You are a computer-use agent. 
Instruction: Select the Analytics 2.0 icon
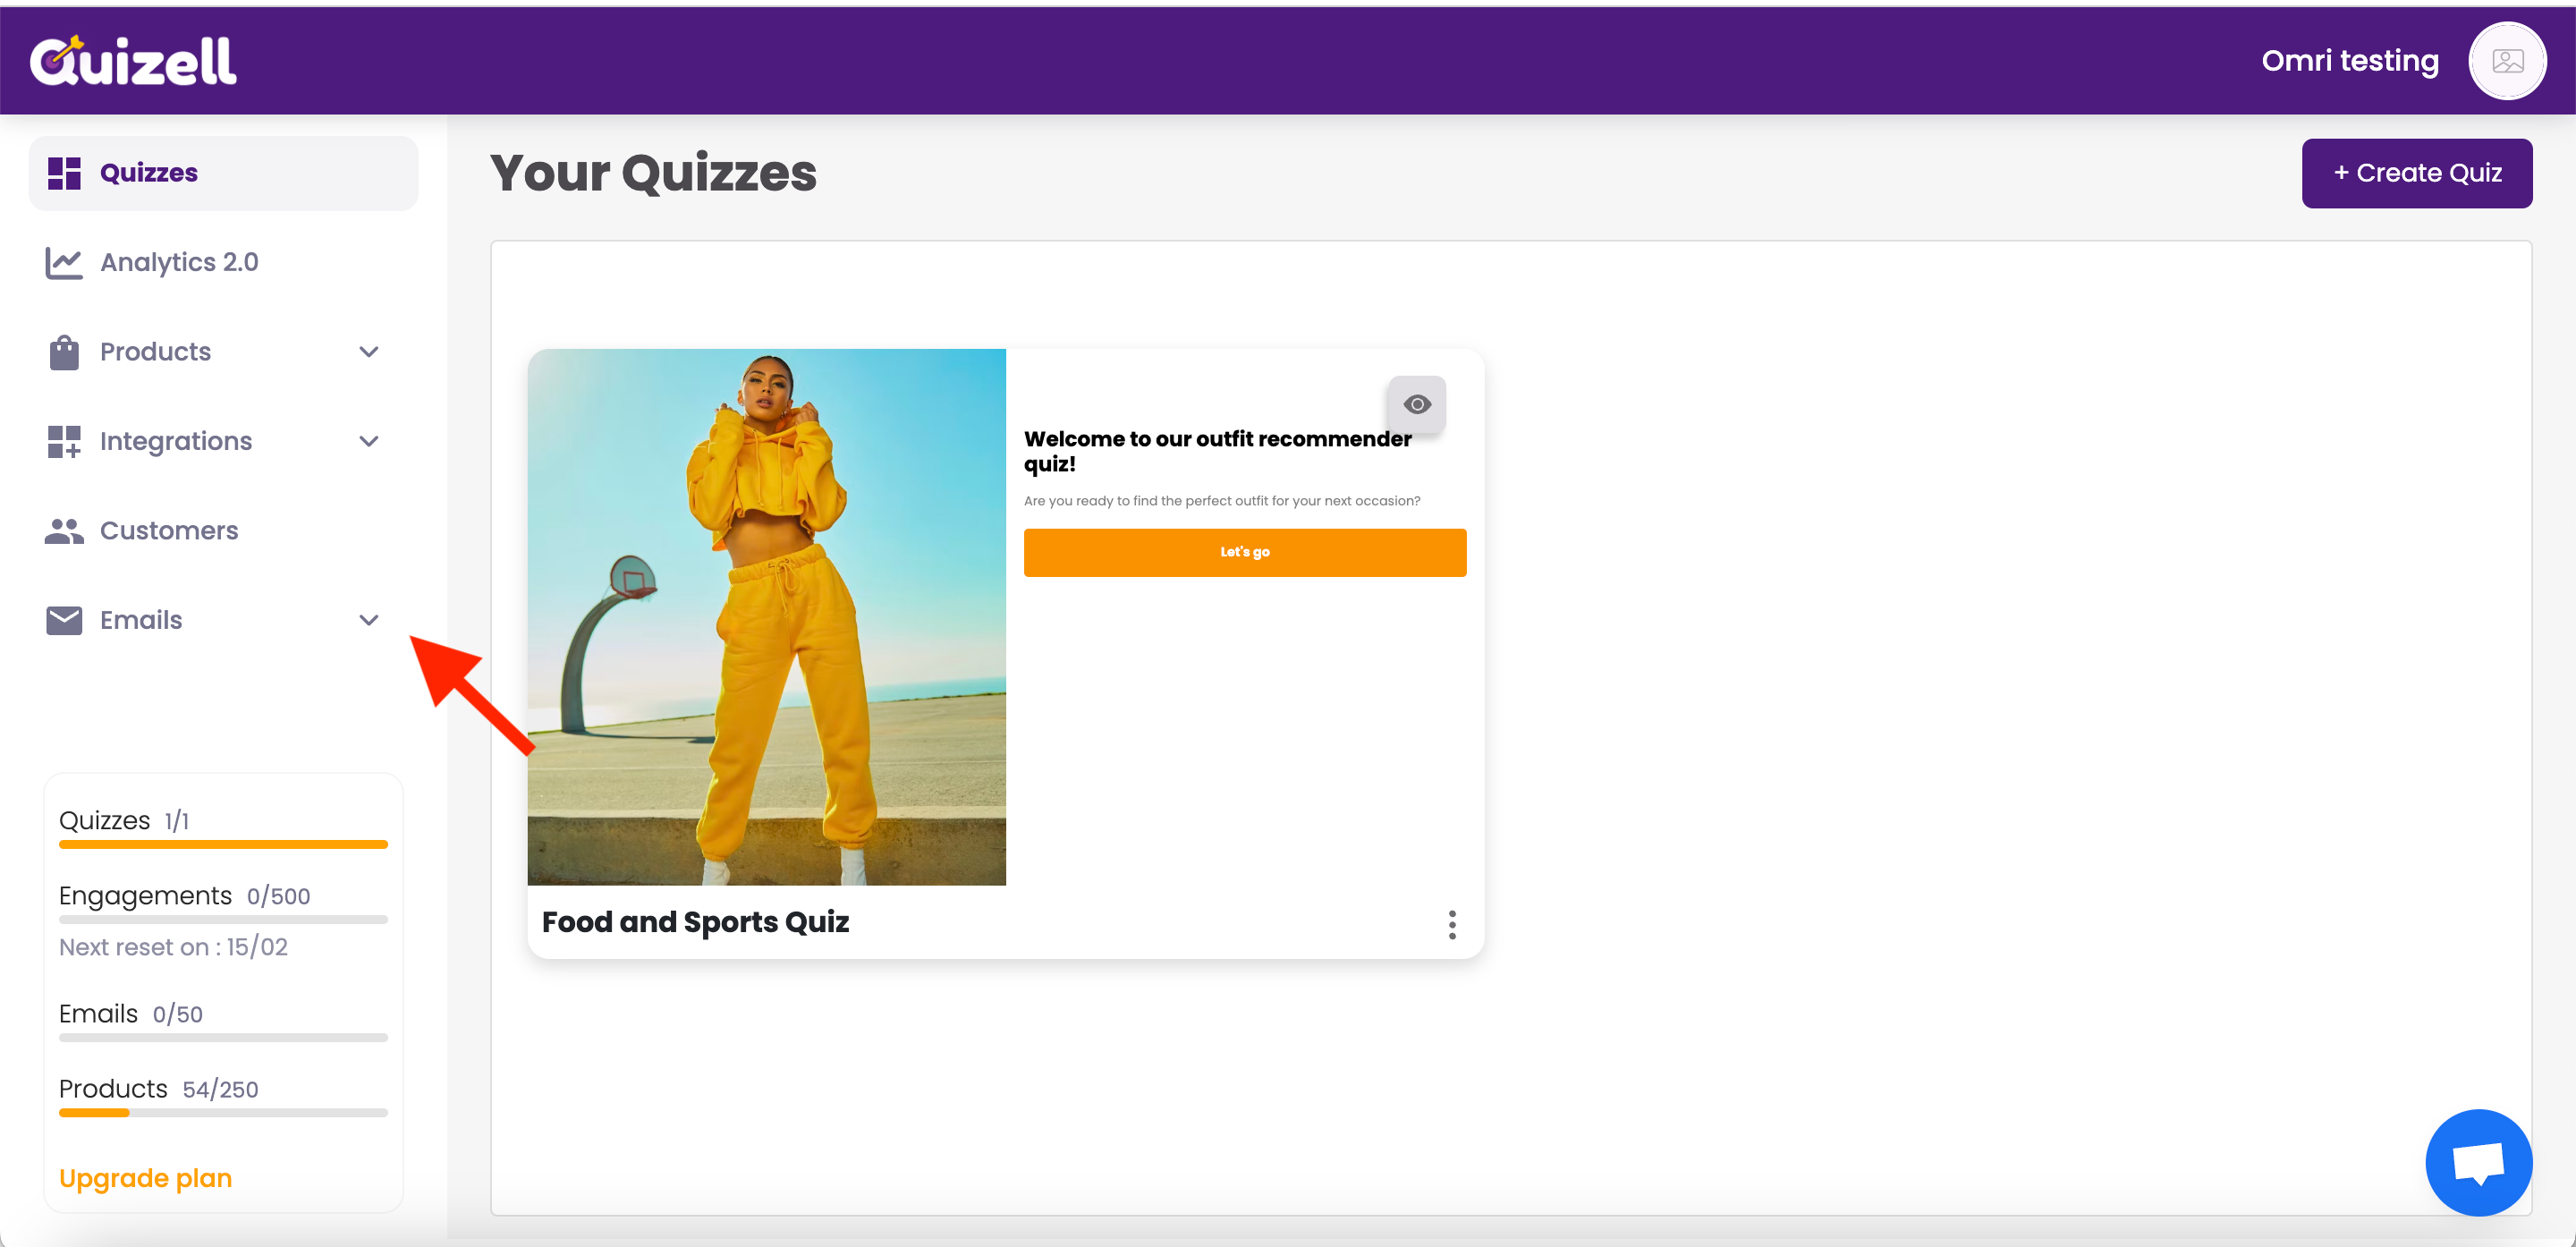point(64,261)
